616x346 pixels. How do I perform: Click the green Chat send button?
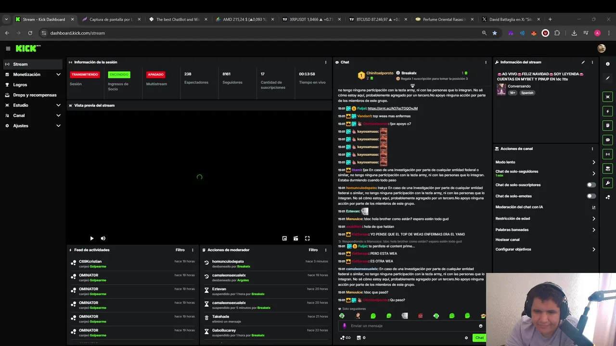(x=479, y=338)
